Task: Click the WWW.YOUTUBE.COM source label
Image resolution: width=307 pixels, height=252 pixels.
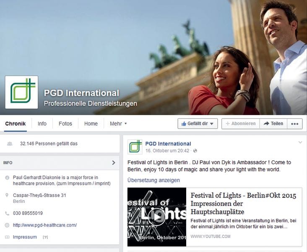Action: point(211,236)
